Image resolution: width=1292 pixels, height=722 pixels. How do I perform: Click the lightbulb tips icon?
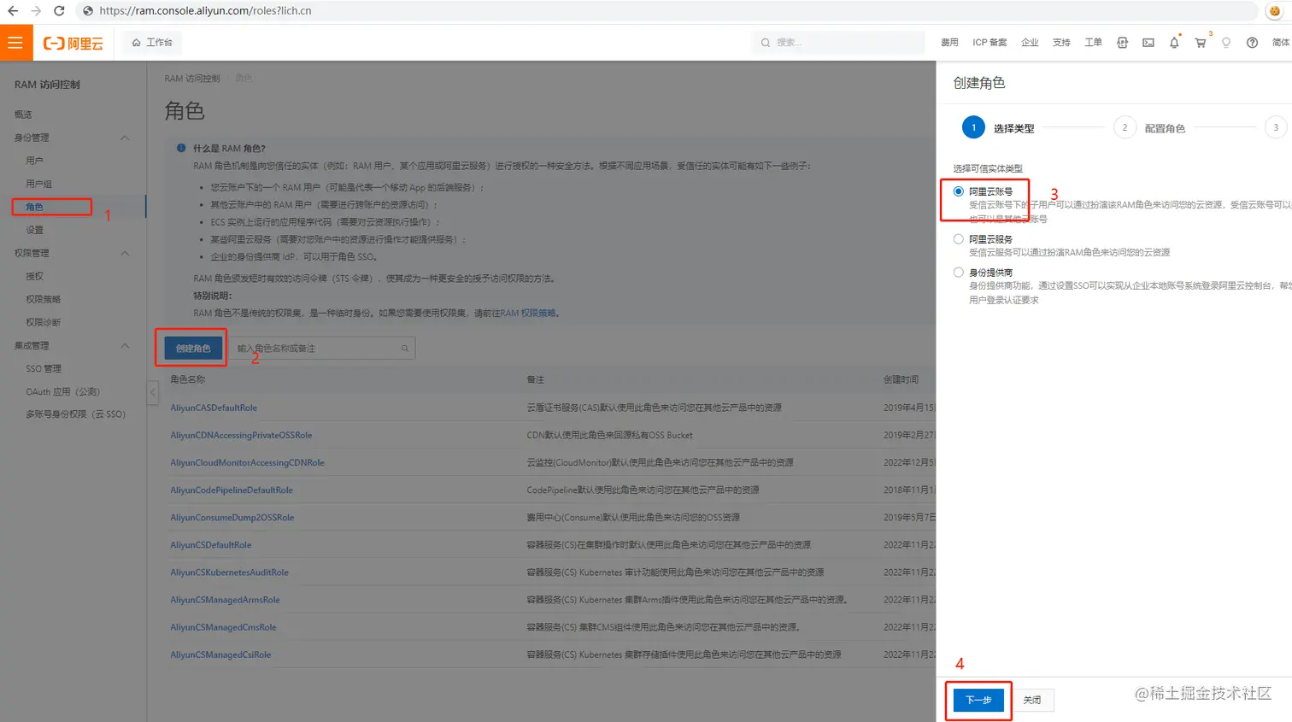pyautogui.click(x=1226, y=43)
